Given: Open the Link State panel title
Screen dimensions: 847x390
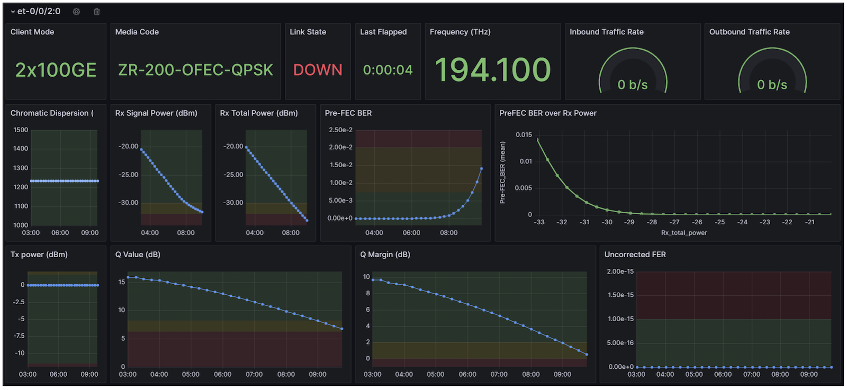Looking at the screenshot, I should pyautogui.click(x=308, y=32).
